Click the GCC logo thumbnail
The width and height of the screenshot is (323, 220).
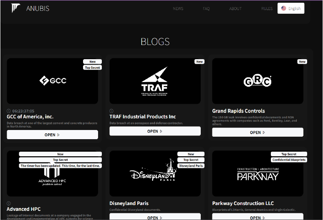52,81
